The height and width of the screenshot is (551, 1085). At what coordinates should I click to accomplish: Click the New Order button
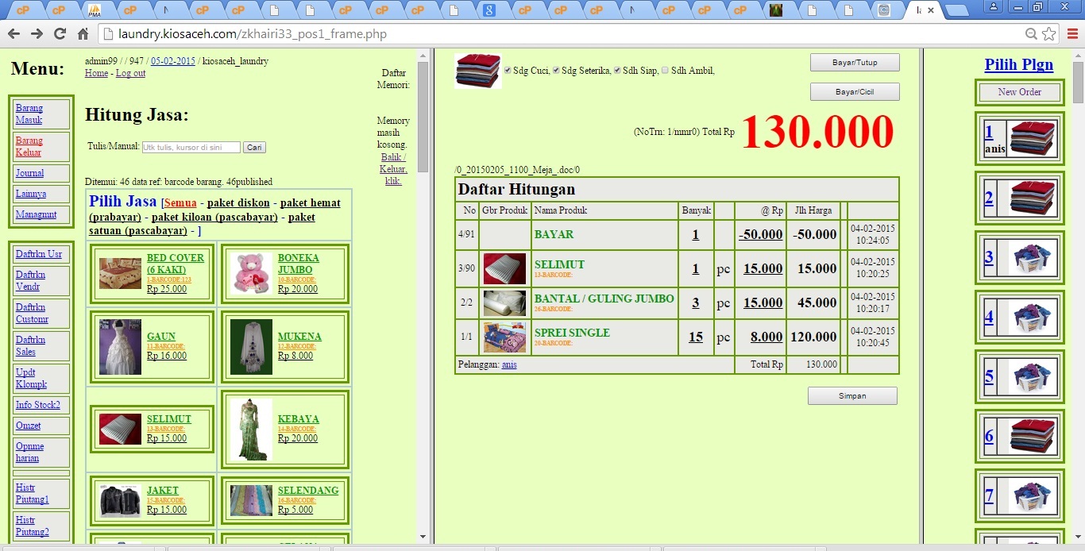1019,92
